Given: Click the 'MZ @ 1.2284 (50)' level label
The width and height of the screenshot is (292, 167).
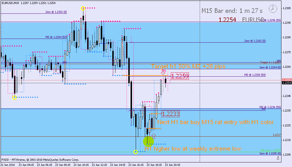Looking at the screenshot, I should (56, 37).
